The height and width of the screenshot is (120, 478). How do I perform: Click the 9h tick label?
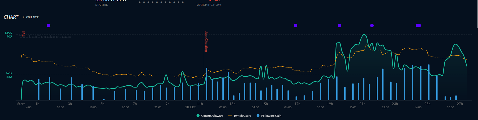point(167,104)
